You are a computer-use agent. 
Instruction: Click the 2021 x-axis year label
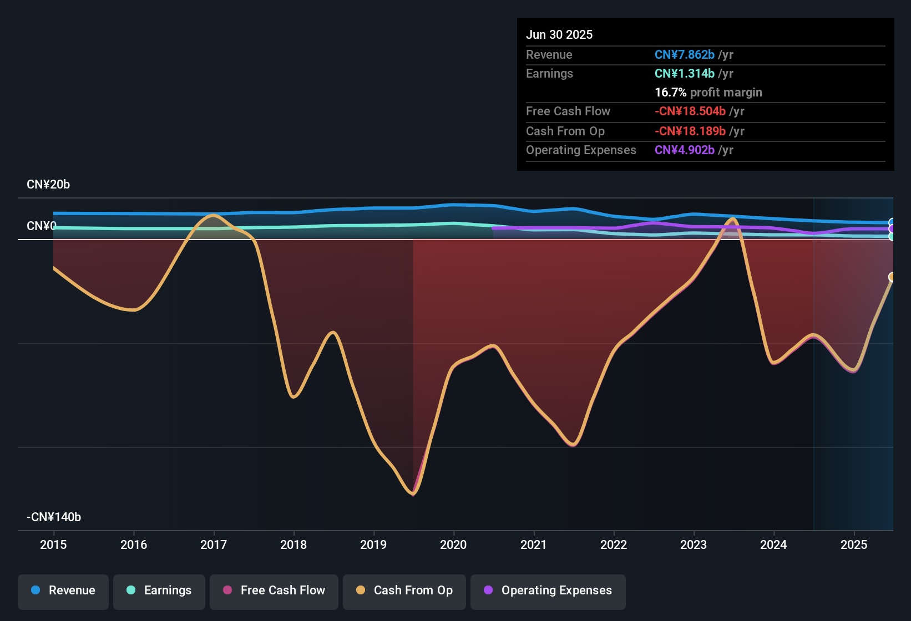[534, 544]
